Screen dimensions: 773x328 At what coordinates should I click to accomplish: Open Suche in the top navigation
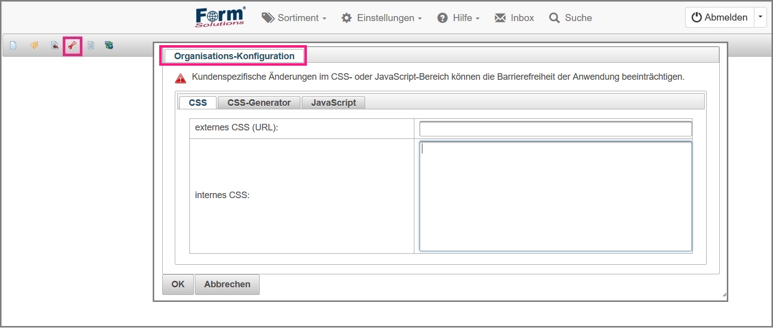tap(571, 18)
